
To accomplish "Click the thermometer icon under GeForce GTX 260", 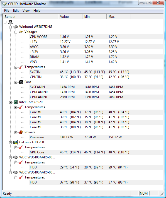I will (x=21, y=147).
